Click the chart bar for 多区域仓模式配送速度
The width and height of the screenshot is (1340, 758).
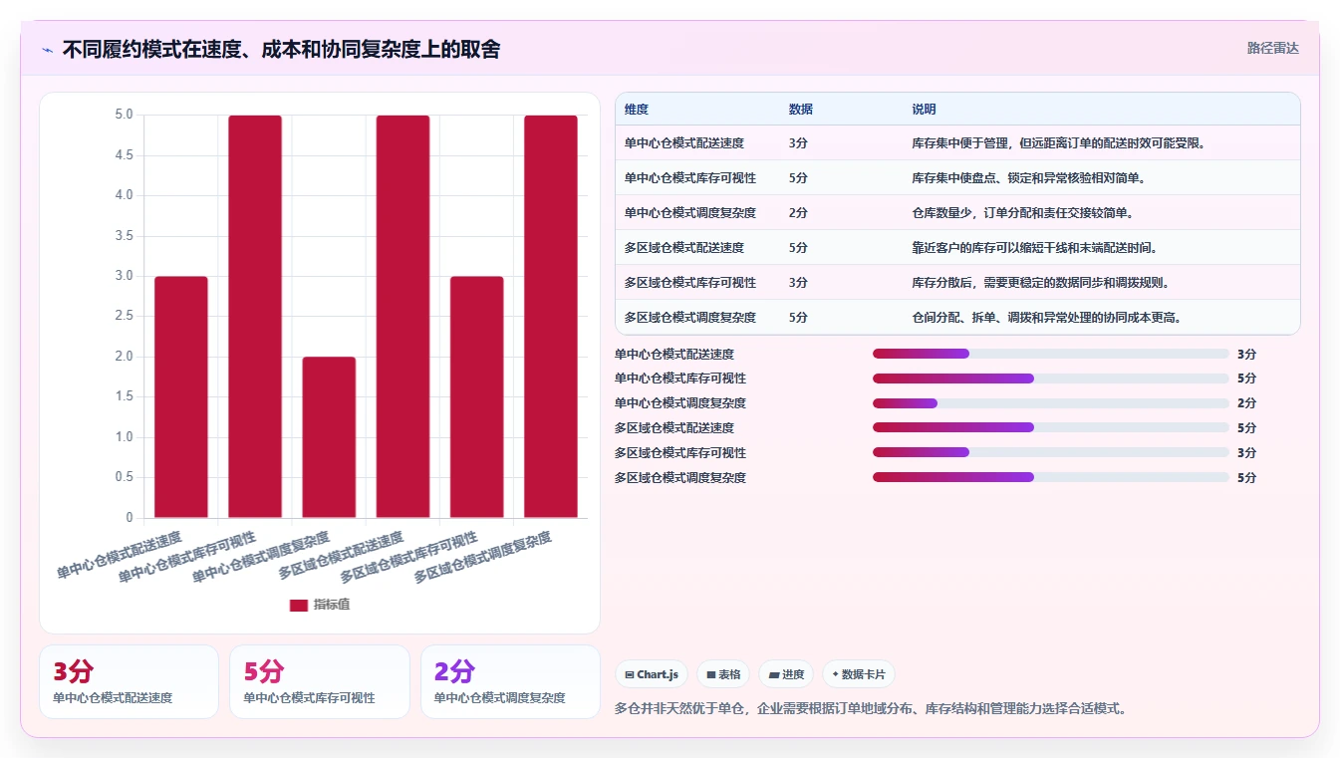pos(402,317)
